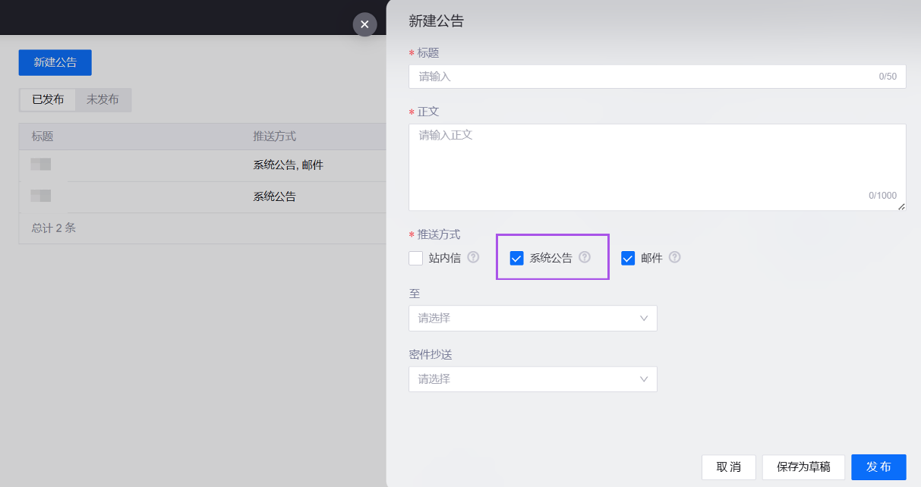Image resolution: width=921 pixels, height=487 pixels.
Task: Click 保存为草稿 to save draft
Action: pyautogui.click(x=803, y=467)
